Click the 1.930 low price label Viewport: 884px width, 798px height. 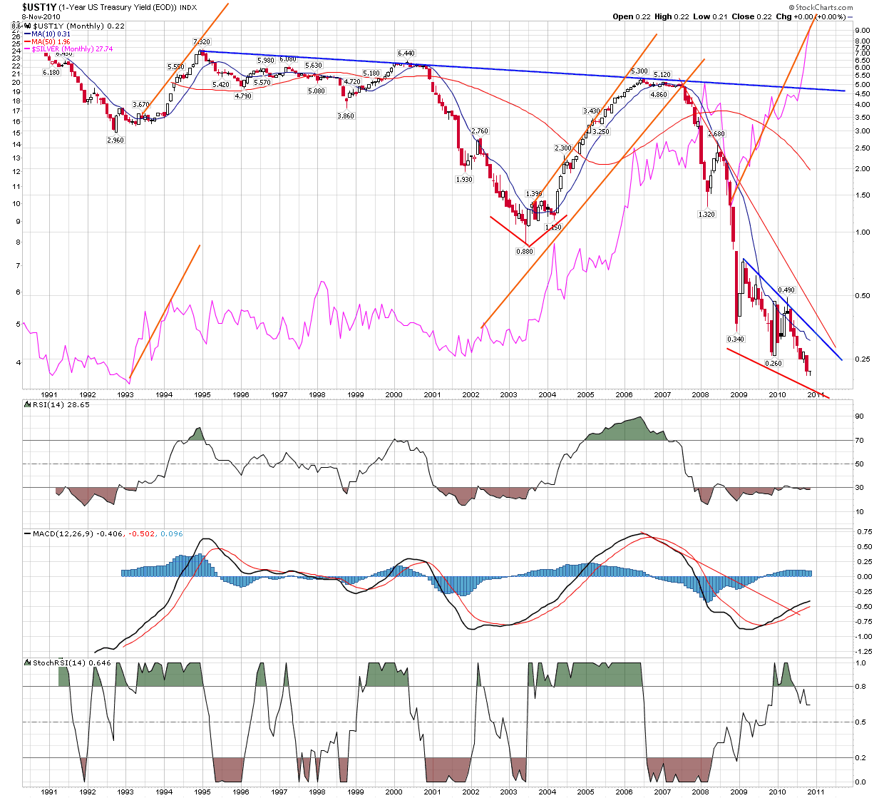pyautogui.click(x=464, y=180)
